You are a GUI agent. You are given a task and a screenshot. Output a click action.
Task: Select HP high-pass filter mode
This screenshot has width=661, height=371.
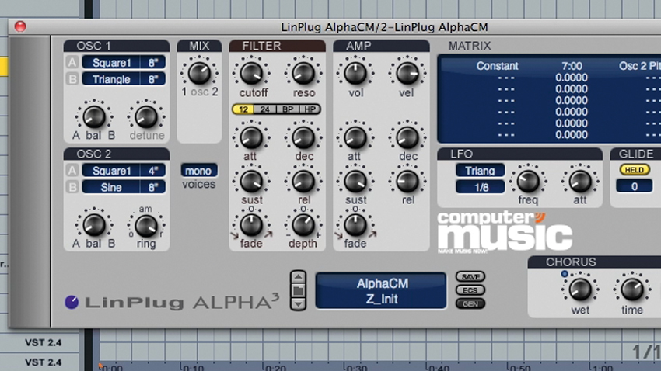point(310,109)
